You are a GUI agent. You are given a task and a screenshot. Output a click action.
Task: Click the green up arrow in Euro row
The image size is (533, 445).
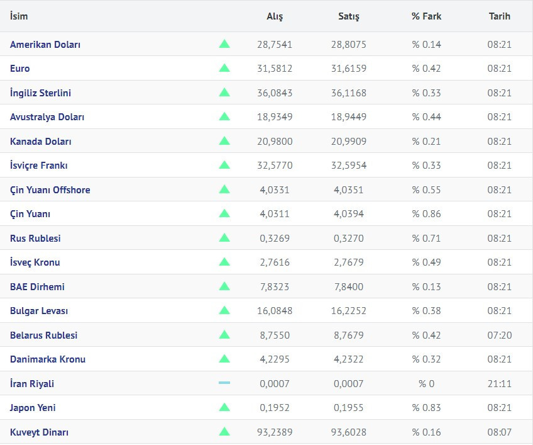pos(224,68)
